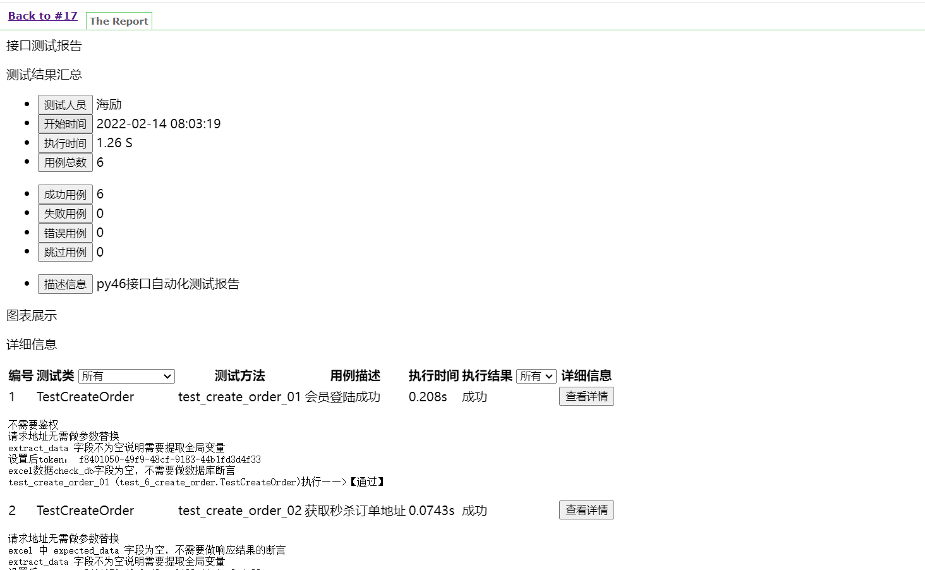925x570 pixels.
Task: Click the 详细信息 section heading
Action: click(x=32, y=344)
